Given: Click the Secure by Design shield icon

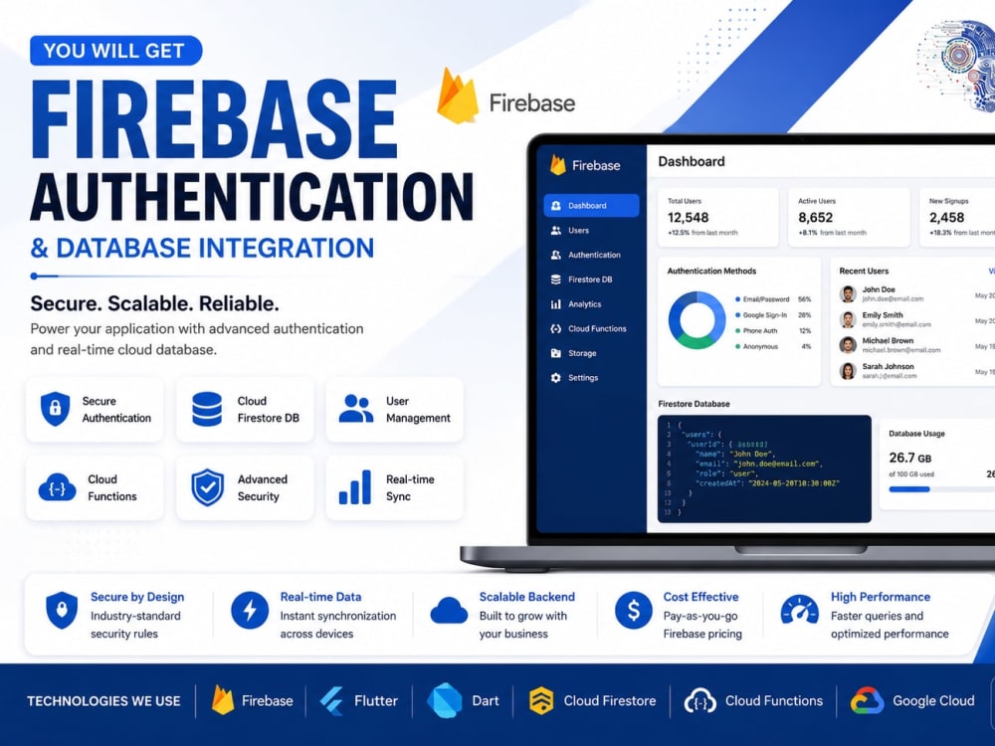Looking at the screenshot, I should (x=62, y=611).
